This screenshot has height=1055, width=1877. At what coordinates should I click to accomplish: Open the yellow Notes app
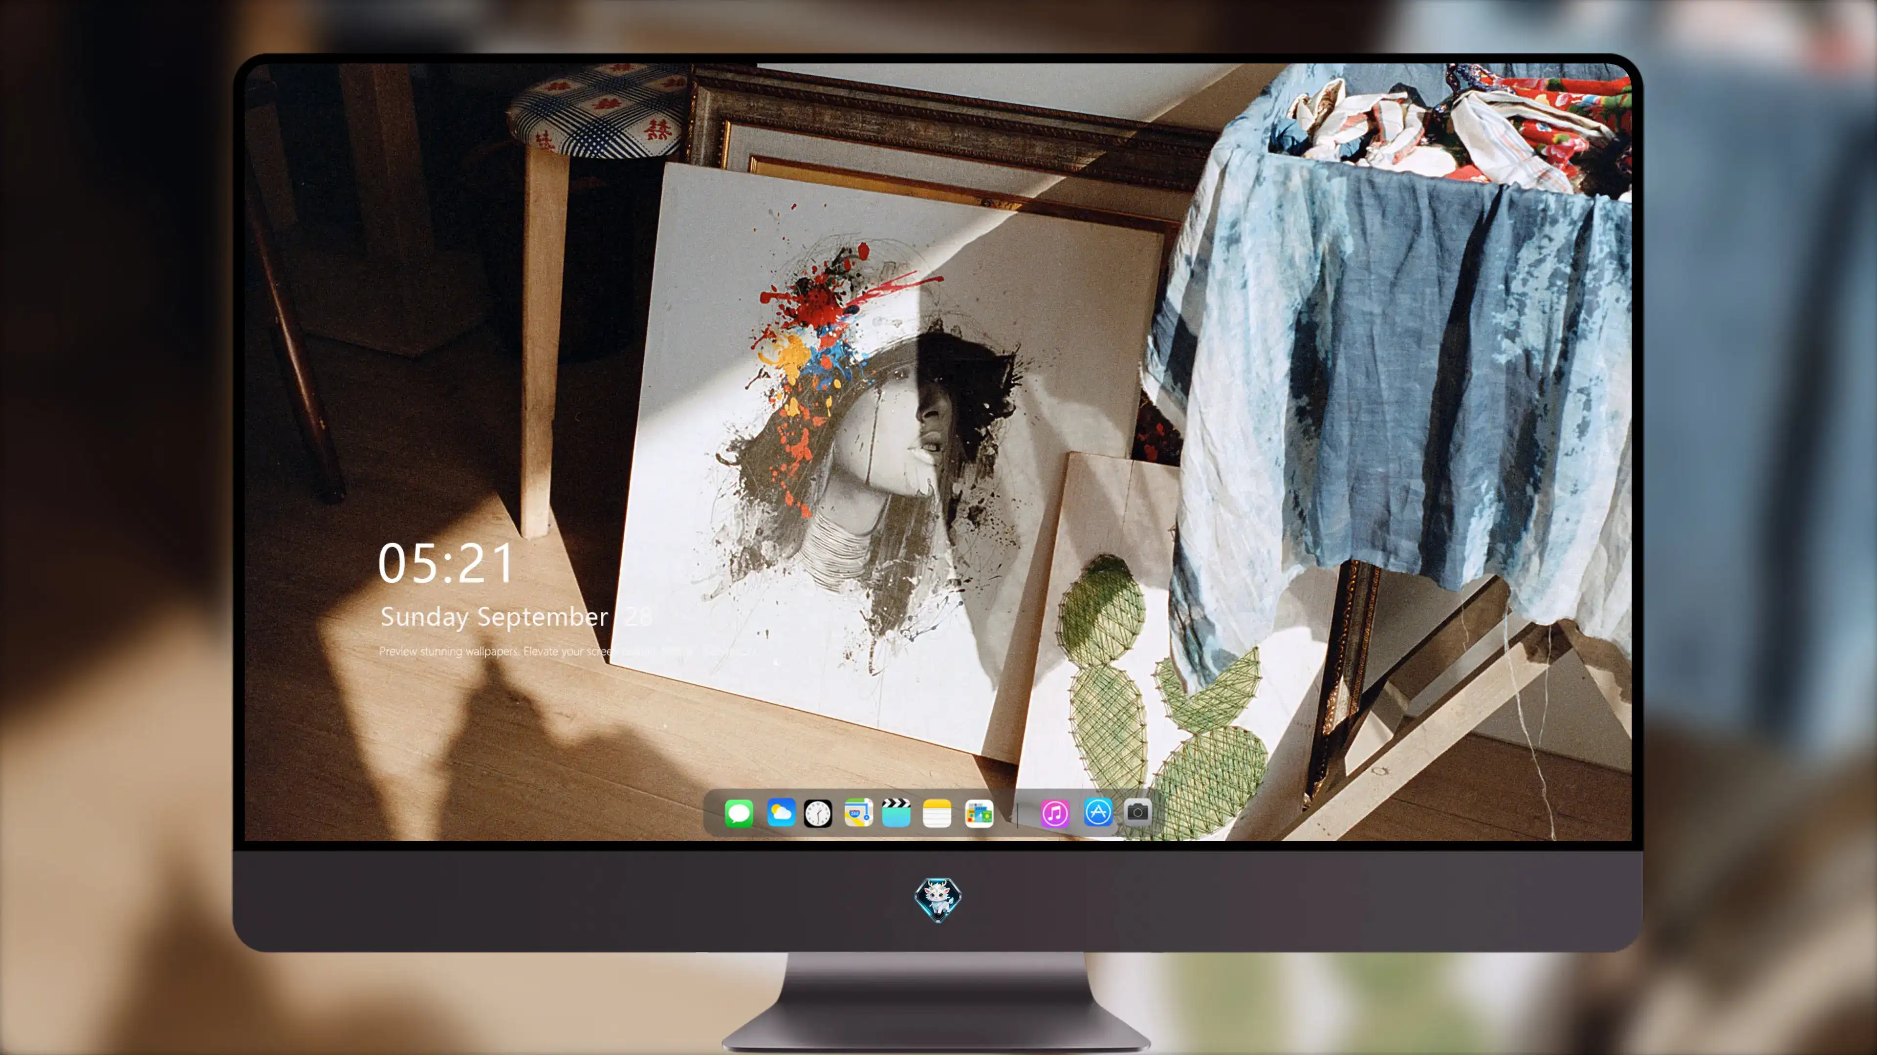click(937, 813)
